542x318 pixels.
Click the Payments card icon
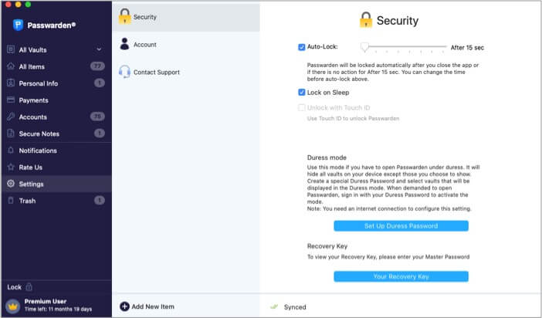point(11,100)
